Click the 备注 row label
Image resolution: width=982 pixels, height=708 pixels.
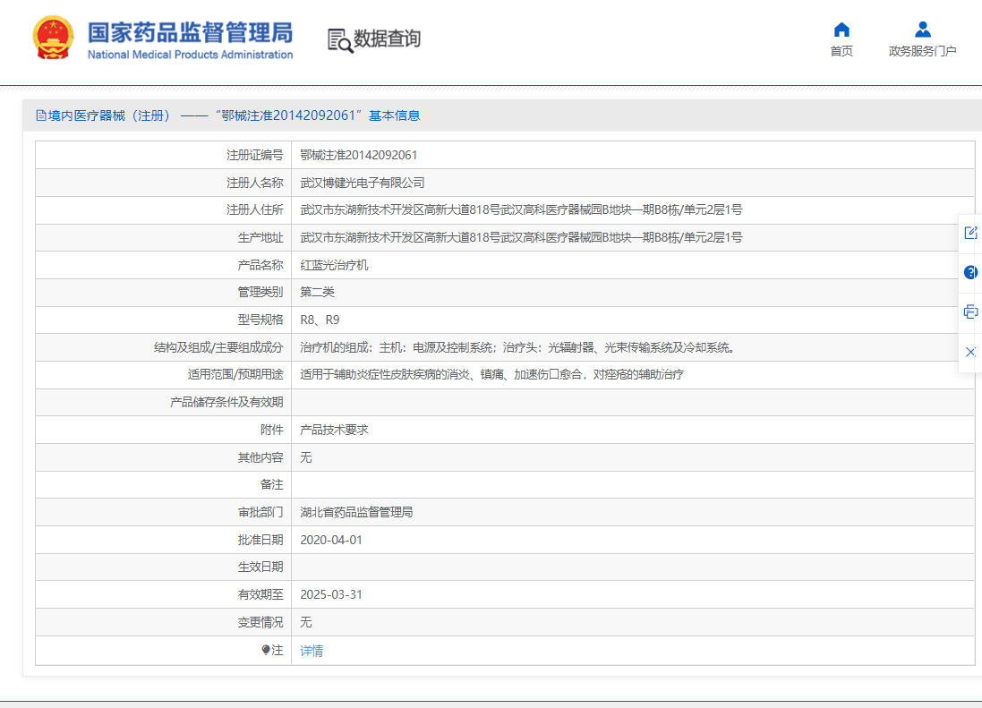(272, 484)
